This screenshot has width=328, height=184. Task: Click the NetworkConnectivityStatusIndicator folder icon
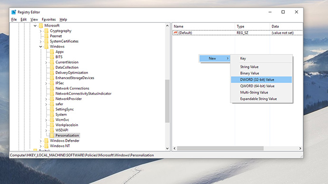click(x=52, y=93)
